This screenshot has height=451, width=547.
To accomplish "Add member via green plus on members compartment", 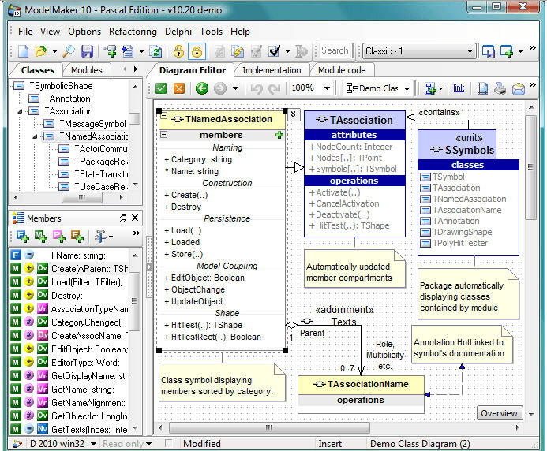I will click(x=279, y=135).
